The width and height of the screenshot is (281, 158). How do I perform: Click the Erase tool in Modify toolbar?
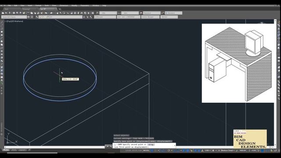[279, 22]
